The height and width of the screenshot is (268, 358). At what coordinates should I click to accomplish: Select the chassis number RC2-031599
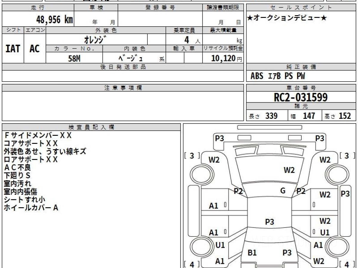point(301,97)
